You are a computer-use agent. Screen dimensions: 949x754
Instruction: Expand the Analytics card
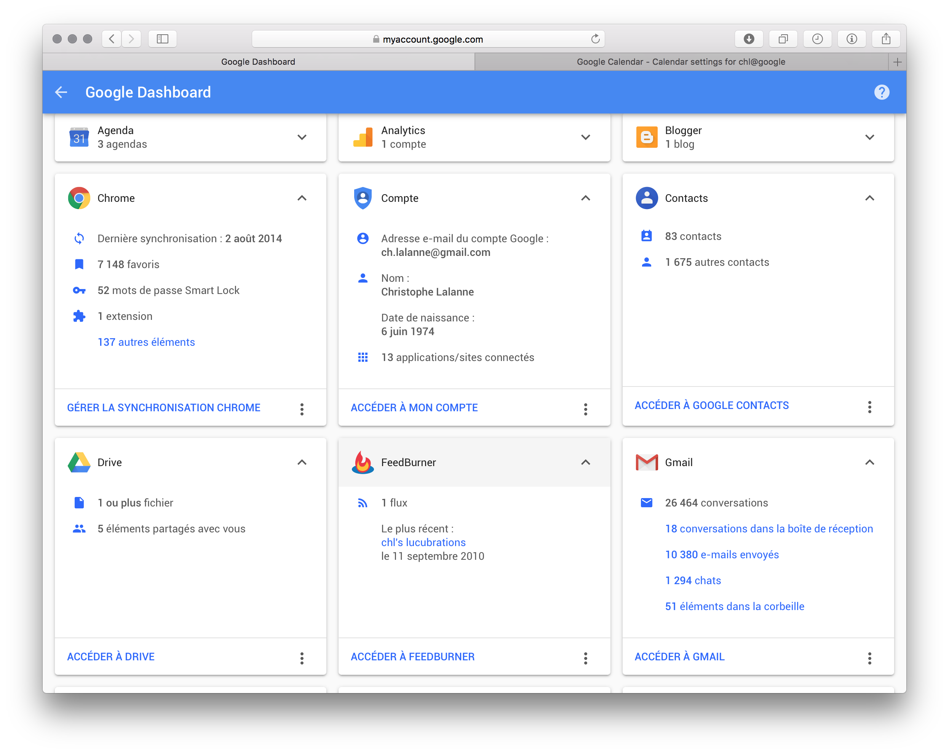[x=585, y=137]
